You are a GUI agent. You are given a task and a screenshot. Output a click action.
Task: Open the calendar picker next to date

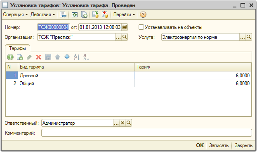tap(125, 27)
